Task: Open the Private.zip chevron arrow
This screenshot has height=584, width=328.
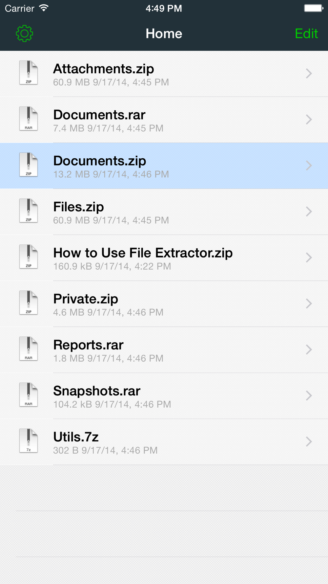Action: pyautogui.click(x=309, y=303)
